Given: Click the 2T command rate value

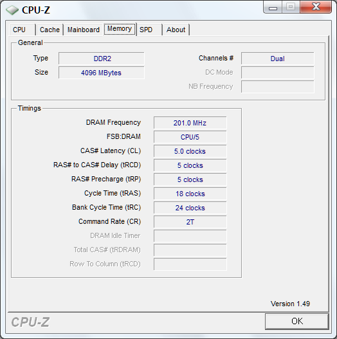Looking at the screenshot, I should coord(190,222).
